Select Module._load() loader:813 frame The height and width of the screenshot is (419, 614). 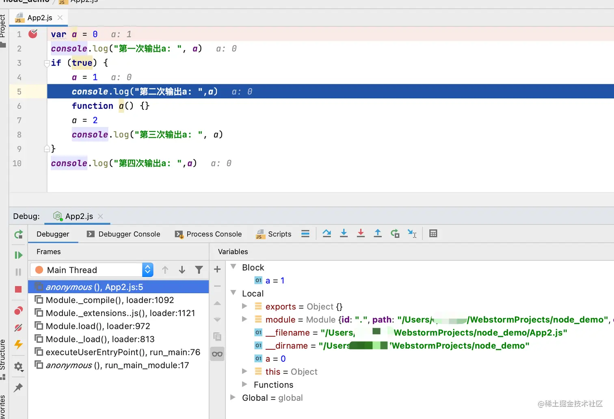click(118, 339)
